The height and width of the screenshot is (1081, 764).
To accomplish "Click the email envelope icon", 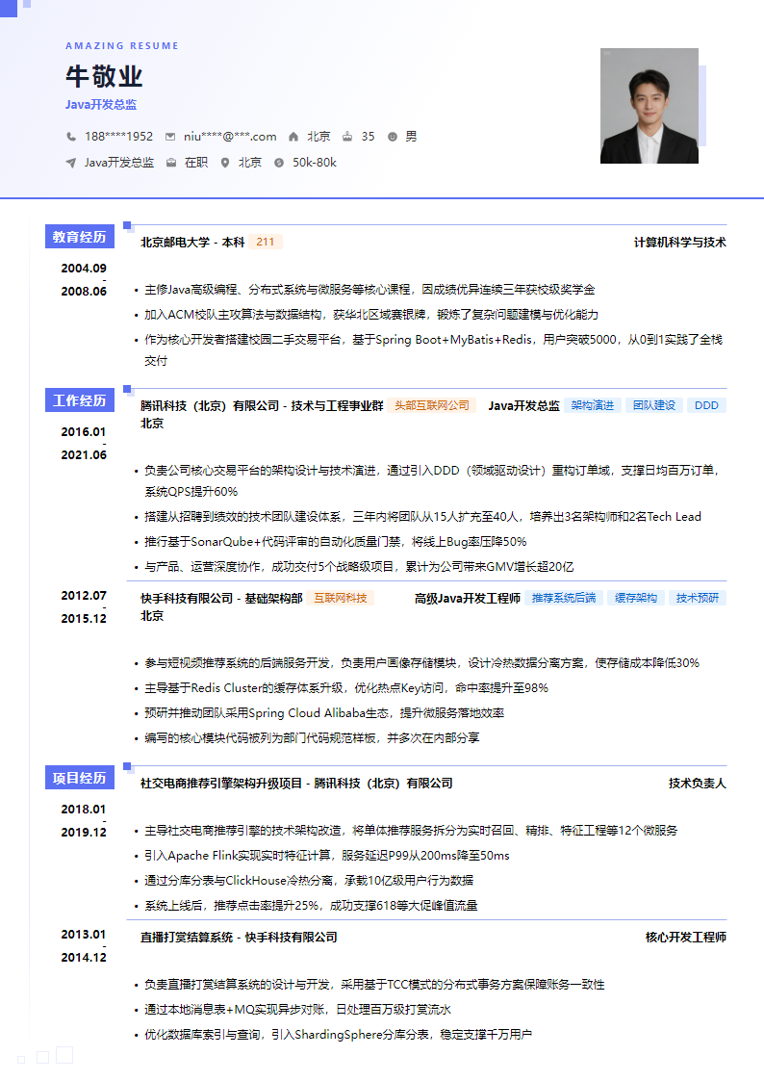I will pos(170,137).
